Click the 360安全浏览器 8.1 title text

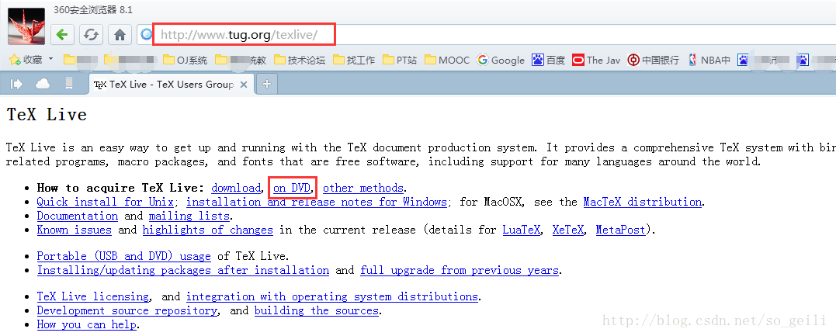click(x=93, y=9)
